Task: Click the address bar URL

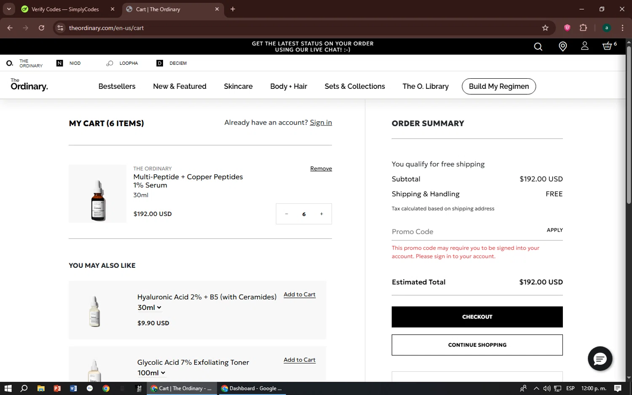Action: (x=106, y=28)
